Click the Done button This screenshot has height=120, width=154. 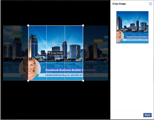tap(147, 115)
